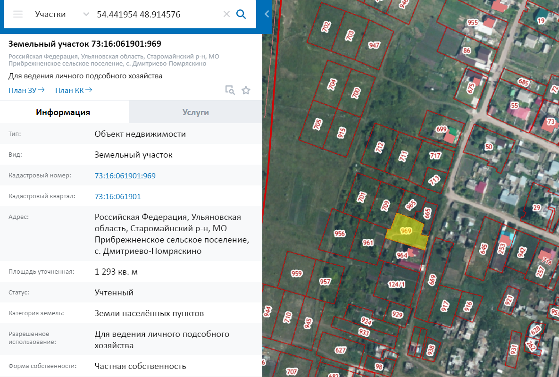Select parcel 705 on the map
The height and width of the screenshot is (377, 559).
(317, 124)
